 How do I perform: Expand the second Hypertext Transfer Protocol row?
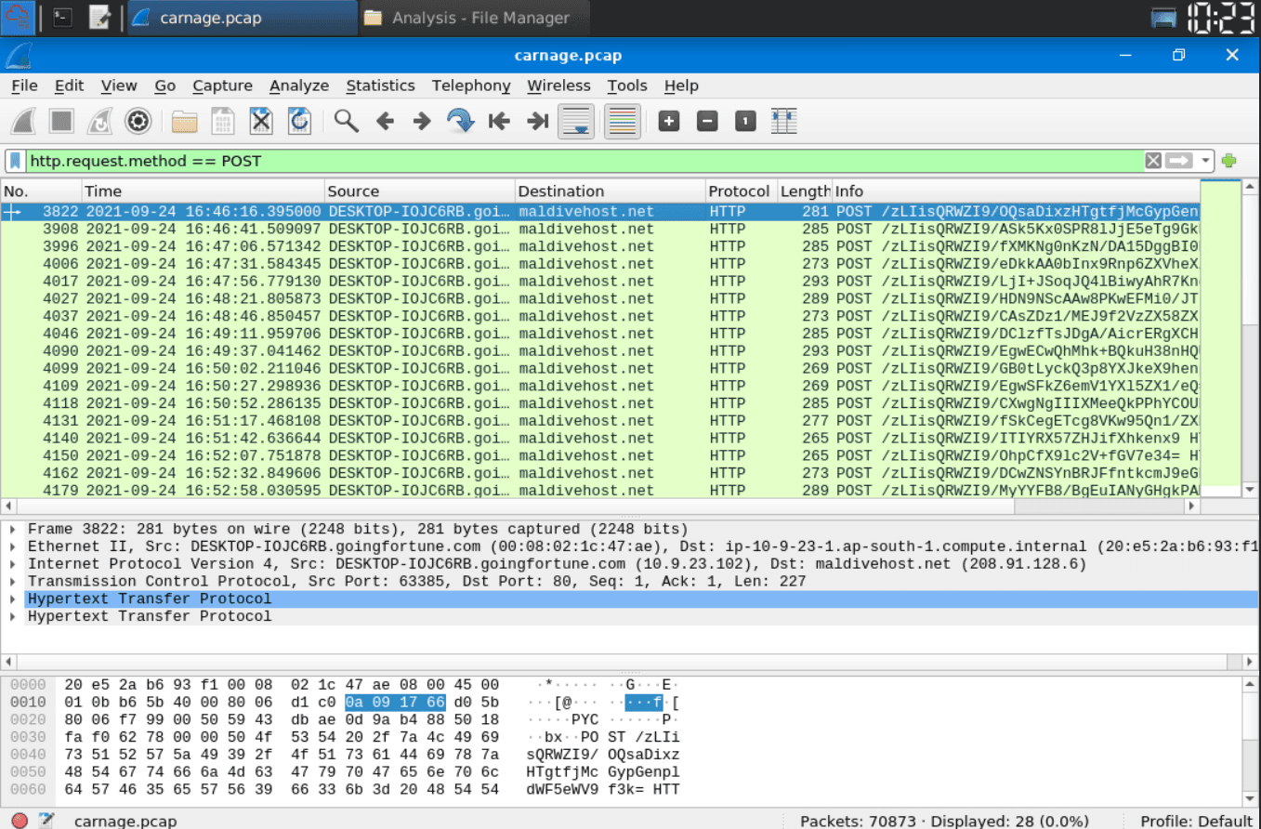point(12,616)
